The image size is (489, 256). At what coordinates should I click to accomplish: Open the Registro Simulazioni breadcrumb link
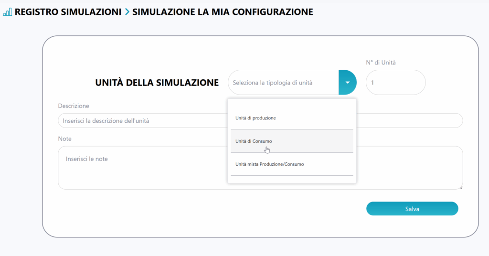click(x=68, y=12)
